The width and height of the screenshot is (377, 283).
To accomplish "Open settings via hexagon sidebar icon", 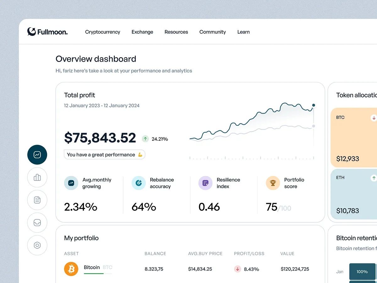I will point(37,245).
